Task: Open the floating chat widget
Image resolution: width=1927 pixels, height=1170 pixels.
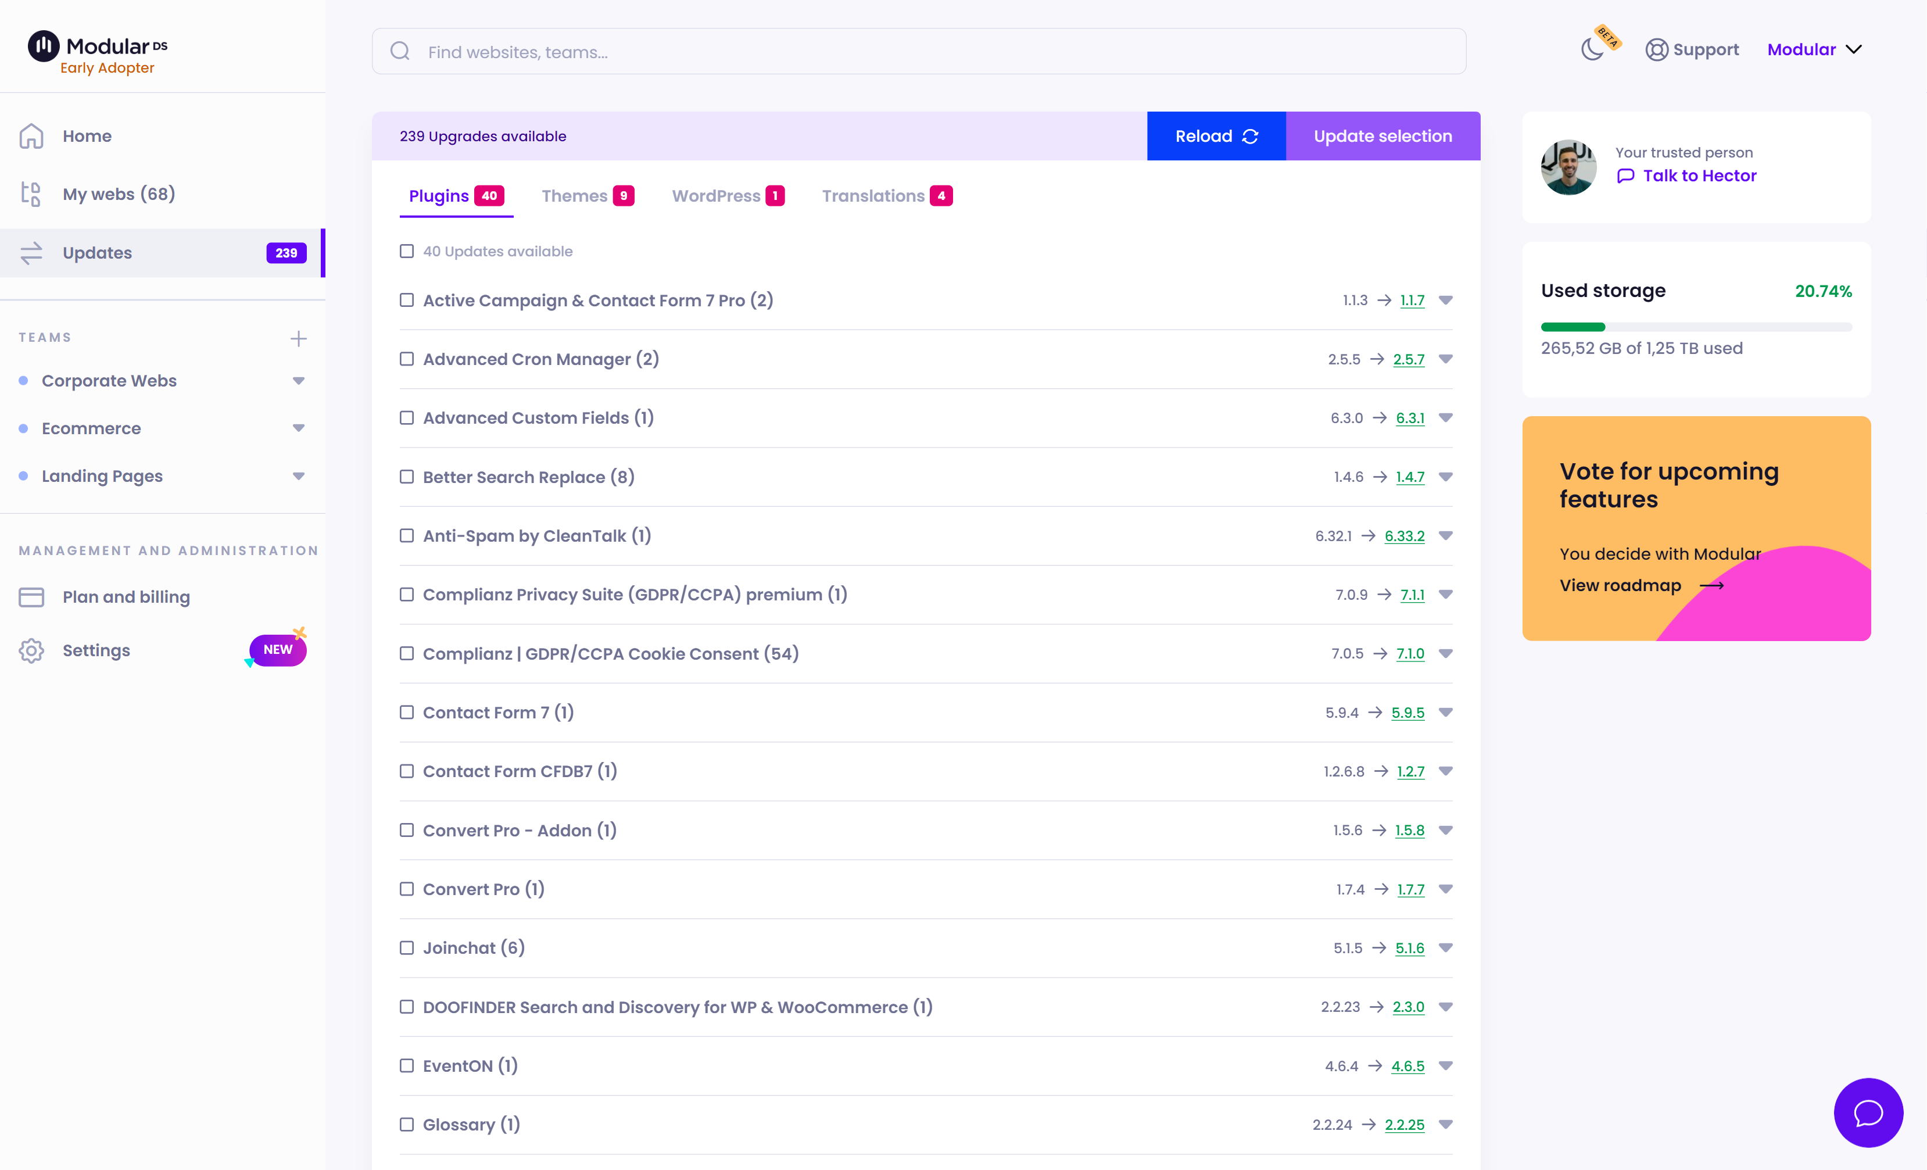Action: click(1868, 1112)
